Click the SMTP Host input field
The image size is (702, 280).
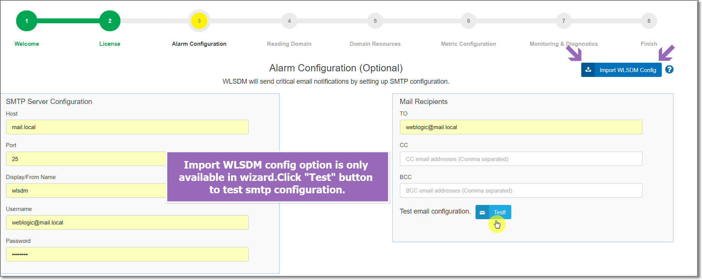[x=127, y=127]
